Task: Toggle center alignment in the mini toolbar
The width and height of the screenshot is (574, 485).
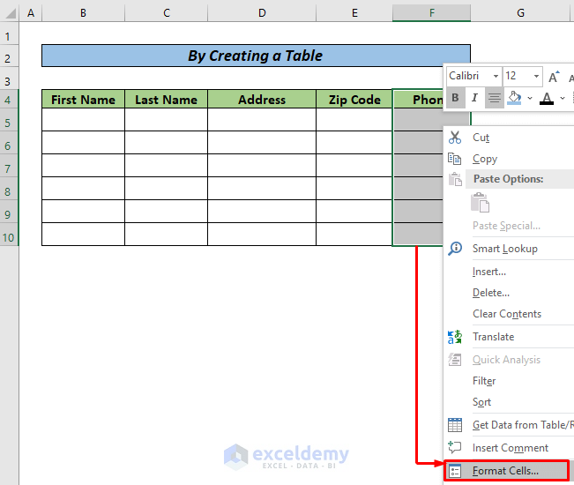Action: (x=494, y=98)
